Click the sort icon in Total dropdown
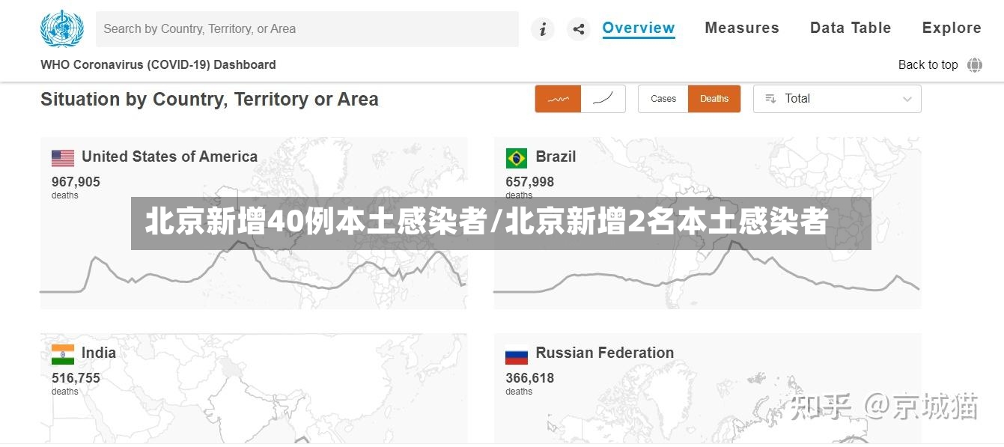 [x=770, y=99]
